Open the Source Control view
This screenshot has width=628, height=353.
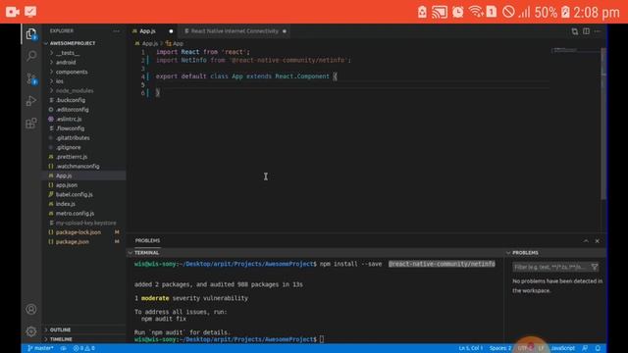(31, 78)
